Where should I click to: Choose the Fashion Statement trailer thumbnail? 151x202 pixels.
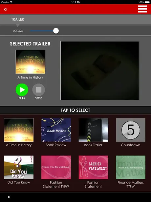click(x=93, y=167)
